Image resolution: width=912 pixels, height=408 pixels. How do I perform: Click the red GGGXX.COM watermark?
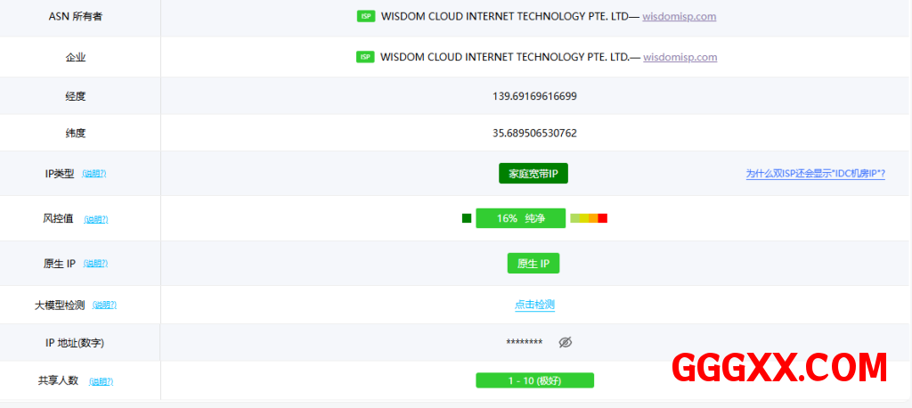[x=778, y=367]
